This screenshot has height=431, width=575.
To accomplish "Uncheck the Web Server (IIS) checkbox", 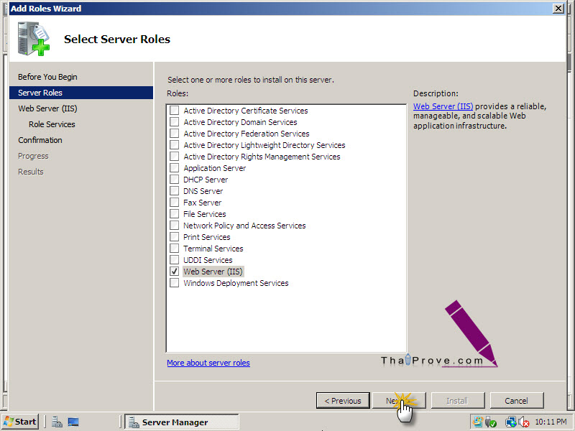I will click(x=175, y=272).
